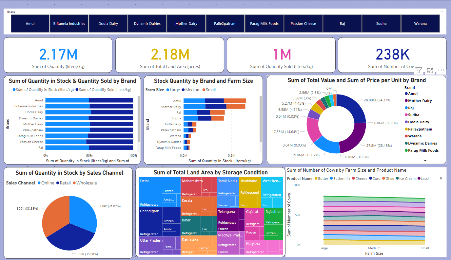
Task: Click Palle2patnam in donut chart legend
Action: [x=418, y=129]
